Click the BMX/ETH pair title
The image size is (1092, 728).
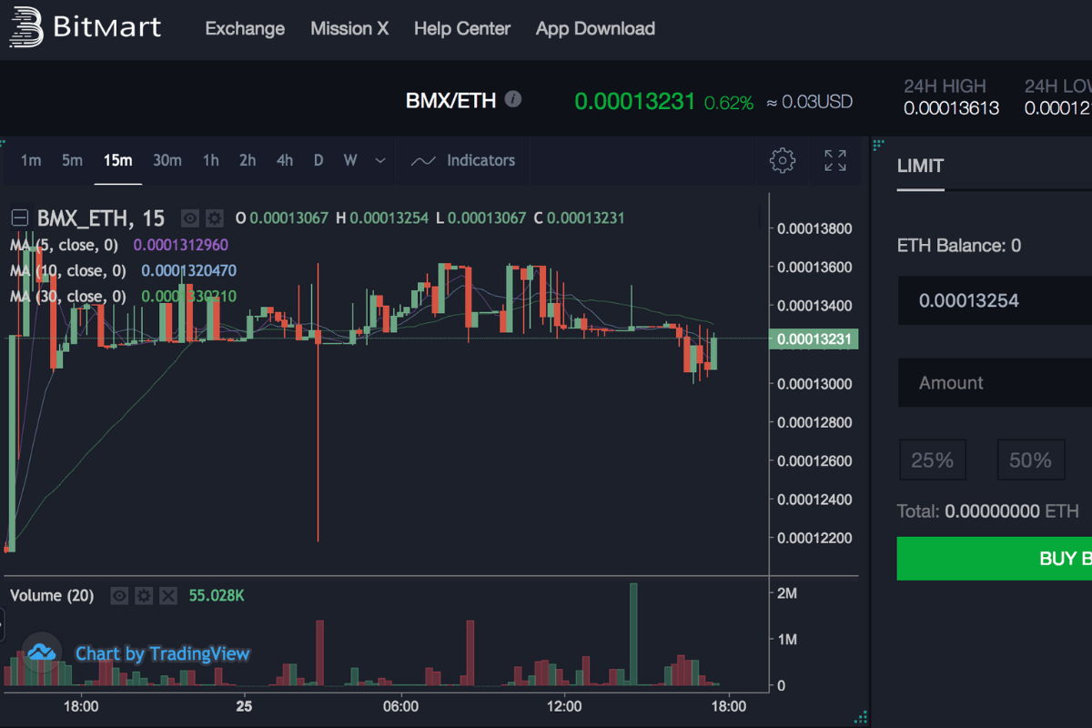450,100
